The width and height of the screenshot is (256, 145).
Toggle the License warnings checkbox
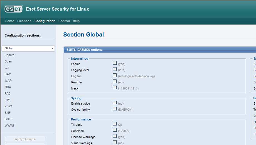(115, 136)
